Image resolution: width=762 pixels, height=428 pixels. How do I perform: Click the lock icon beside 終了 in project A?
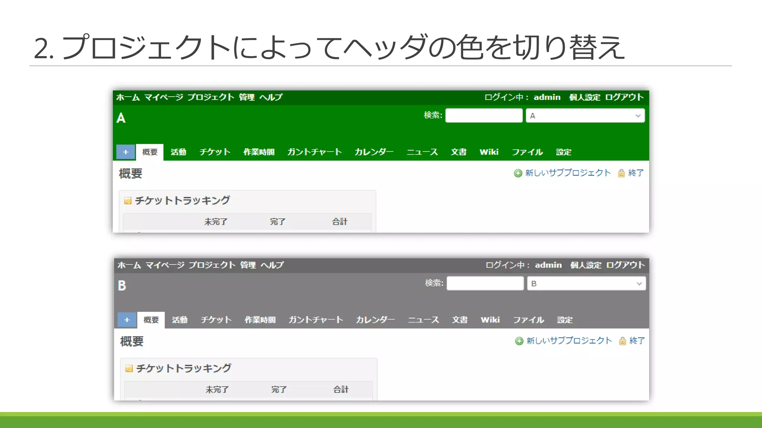click(621, 173)
